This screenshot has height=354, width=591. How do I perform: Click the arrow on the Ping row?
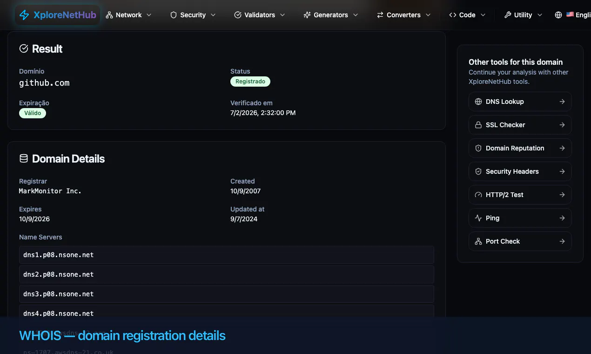click(562, 218)
